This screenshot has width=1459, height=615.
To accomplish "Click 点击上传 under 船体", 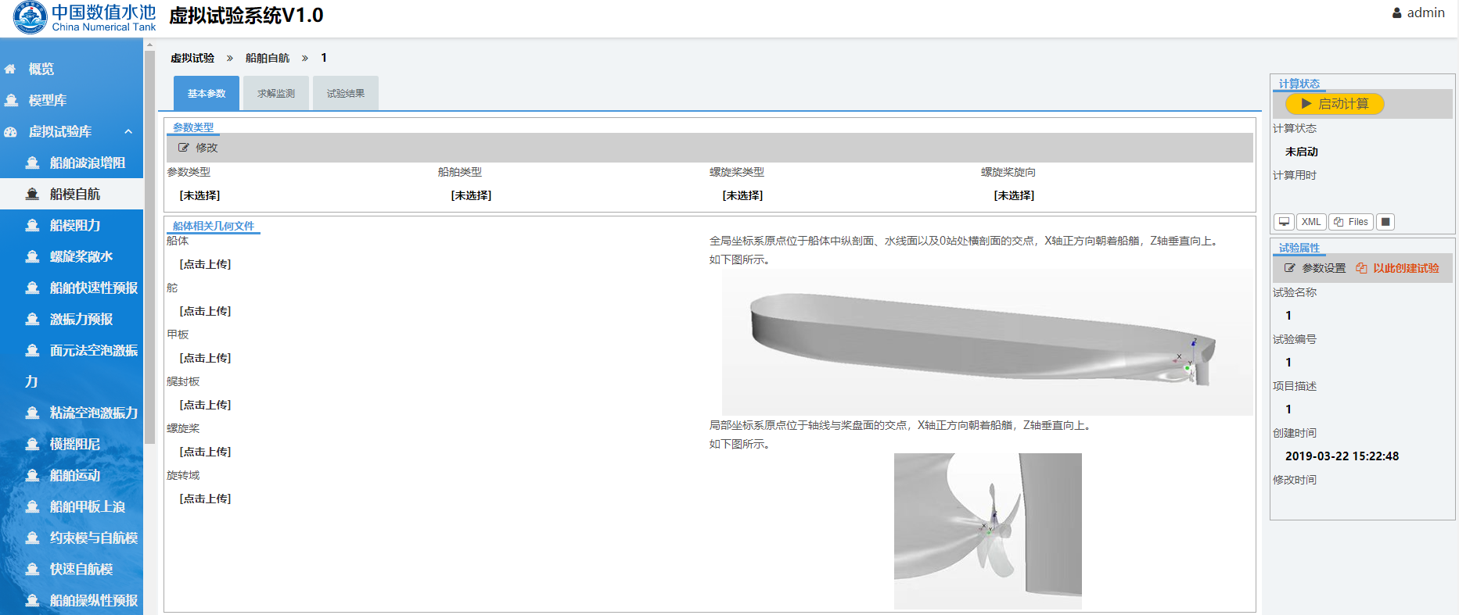I will click(205, 264).
